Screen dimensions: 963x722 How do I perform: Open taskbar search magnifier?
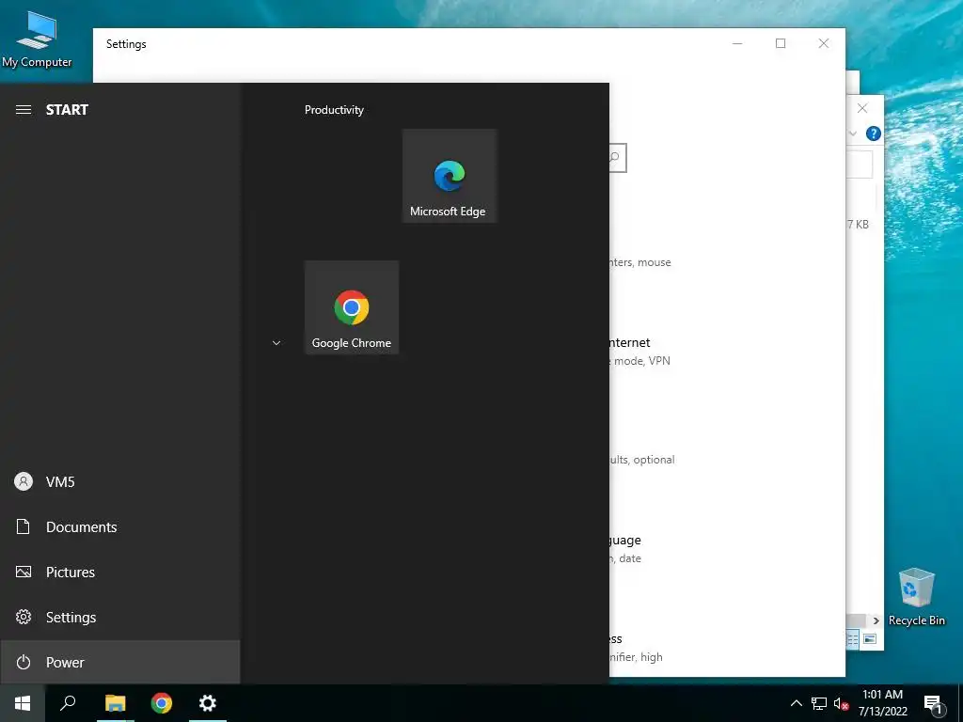point(68,703)
